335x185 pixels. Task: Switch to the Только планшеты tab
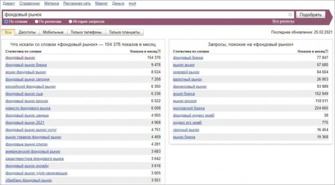[x=124, y=32]
